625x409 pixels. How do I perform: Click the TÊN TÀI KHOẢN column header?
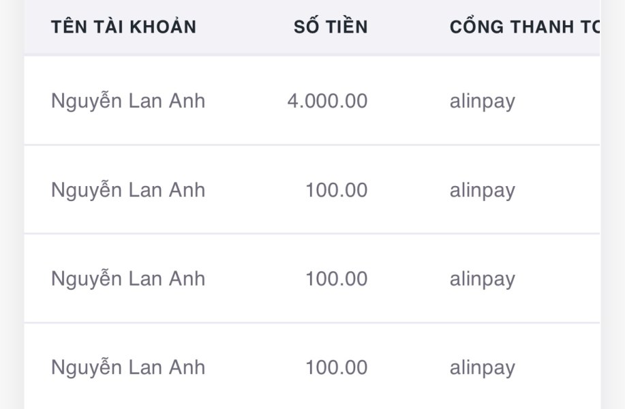[x=123, y=27]
